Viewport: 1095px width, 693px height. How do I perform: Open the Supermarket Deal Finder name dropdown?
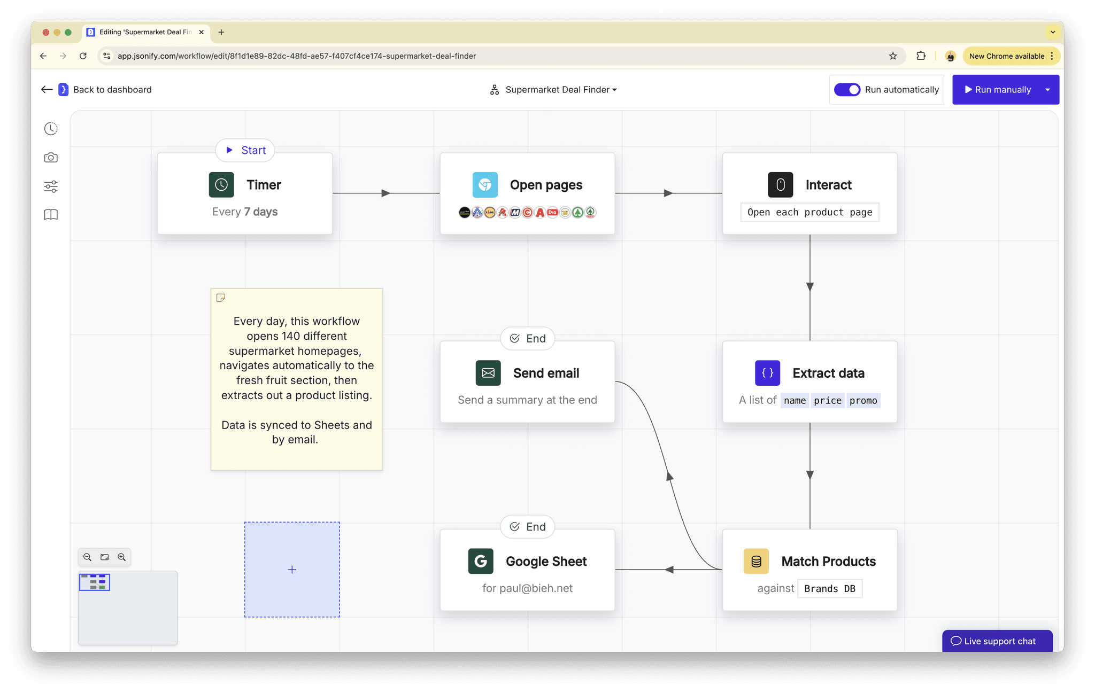[561, 90]
